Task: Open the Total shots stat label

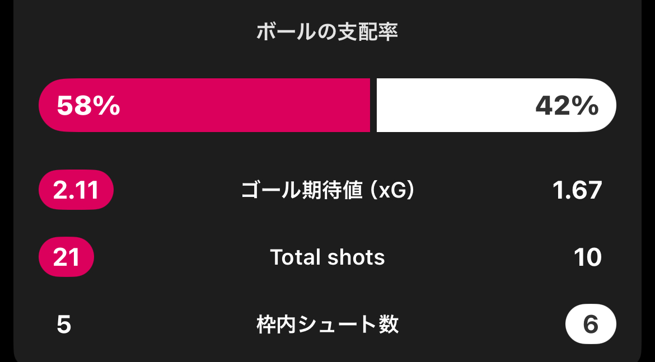Action: coord(327,257)
